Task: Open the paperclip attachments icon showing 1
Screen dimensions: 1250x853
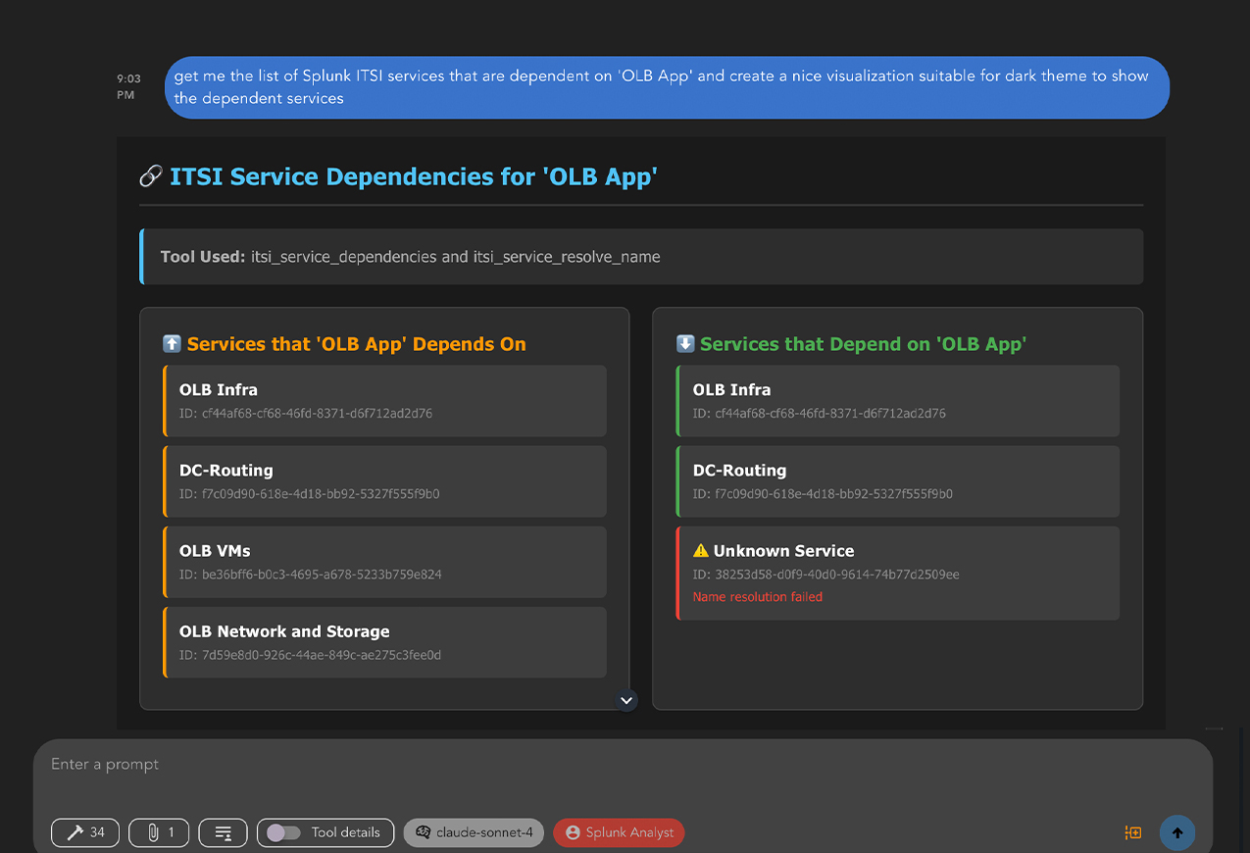Action: pos(158,832)
